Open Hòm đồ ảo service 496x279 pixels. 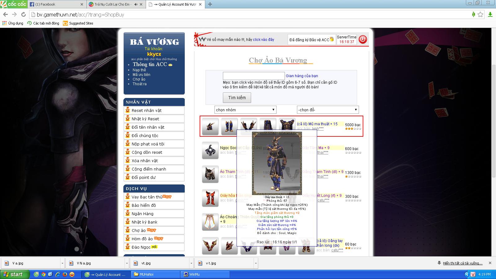click(x=154, y=239)
